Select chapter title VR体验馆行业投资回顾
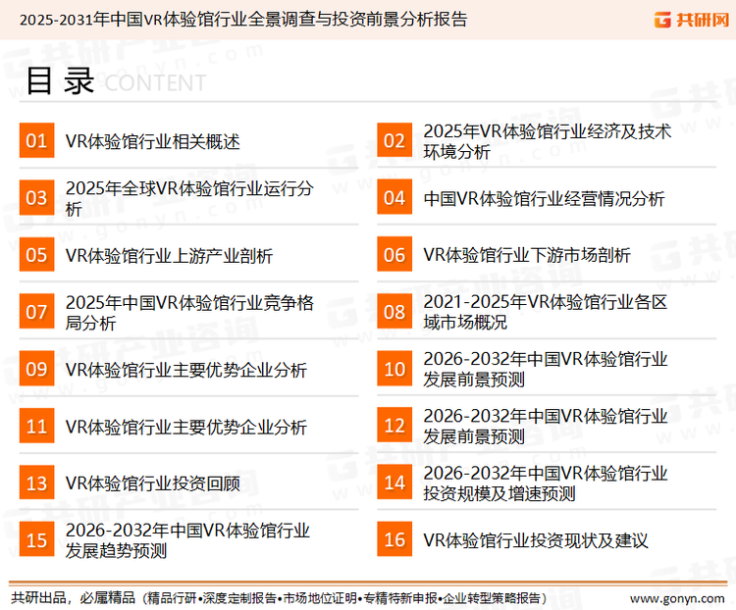This screenshot has width=736, height=610. pos(152,483)
